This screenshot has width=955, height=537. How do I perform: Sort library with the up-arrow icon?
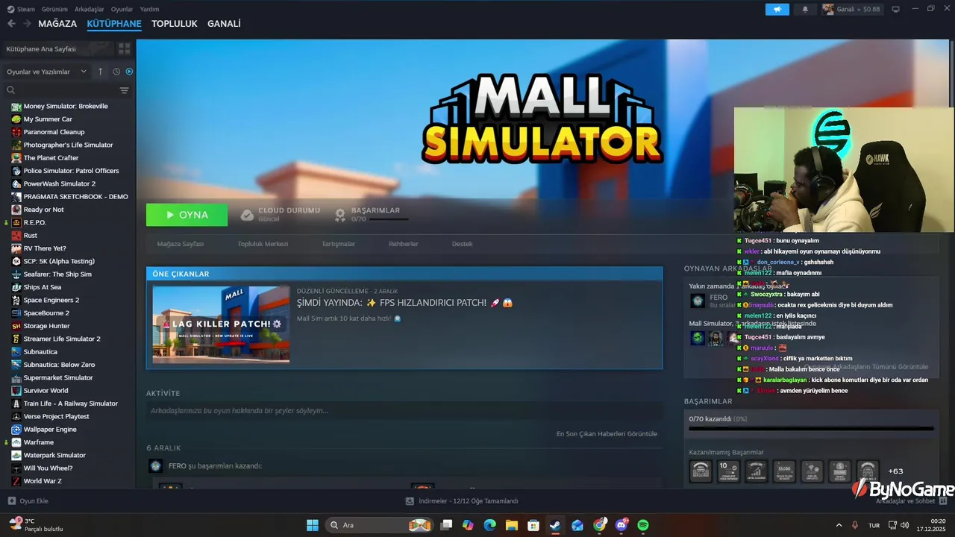(101, 72)
